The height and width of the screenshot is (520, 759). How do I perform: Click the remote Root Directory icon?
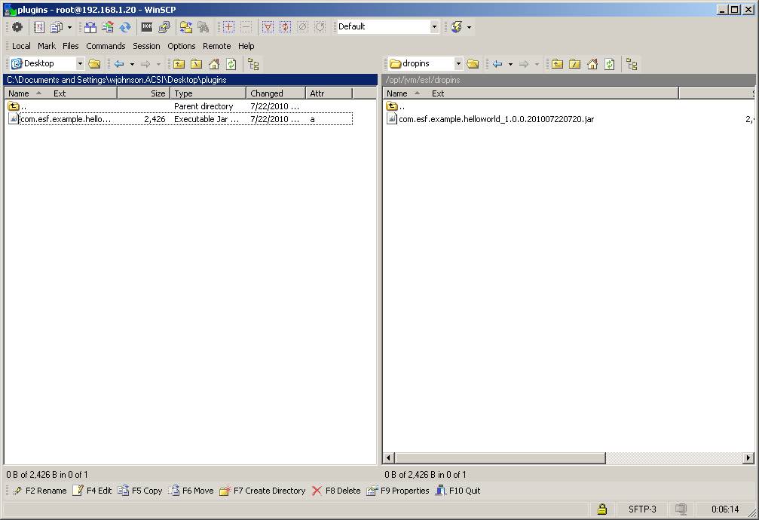(x=574, y=64)
